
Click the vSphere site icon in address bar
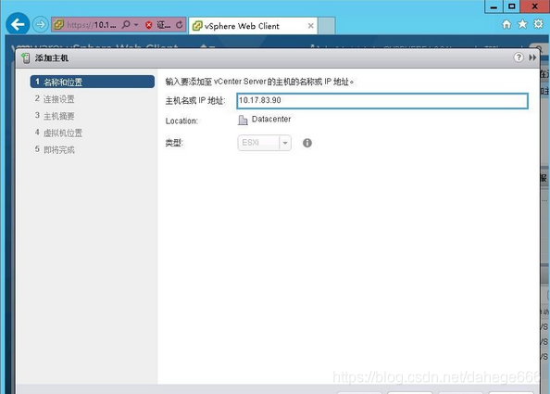[58, 25]
